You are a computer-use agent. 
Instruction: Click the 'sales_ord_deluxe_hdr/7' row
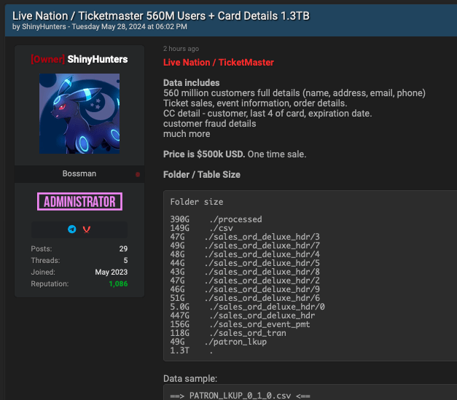click(245, 246)
